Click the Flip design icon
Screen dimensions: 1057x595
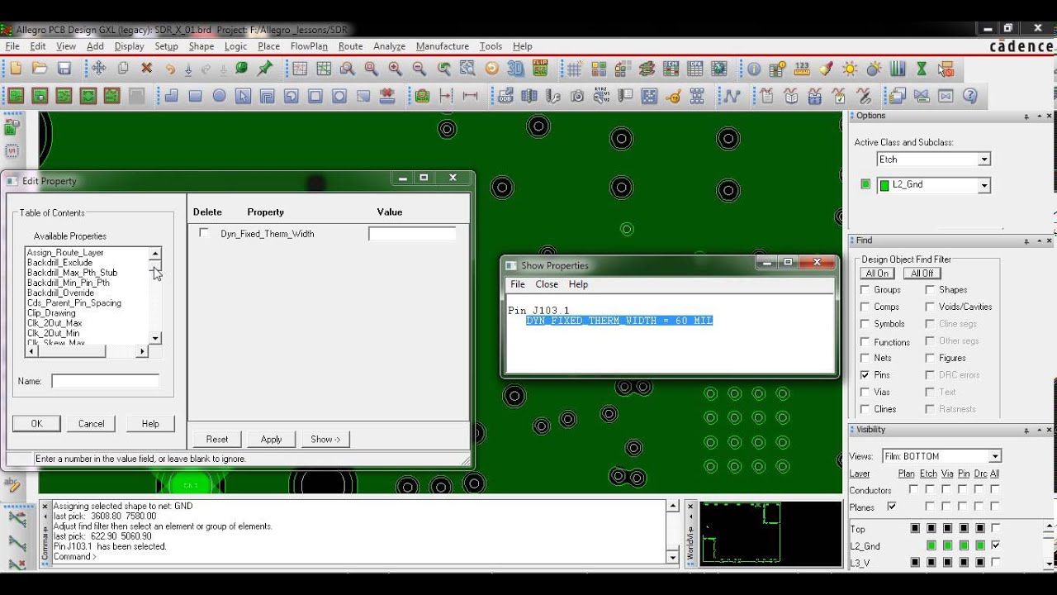(540, 69)
